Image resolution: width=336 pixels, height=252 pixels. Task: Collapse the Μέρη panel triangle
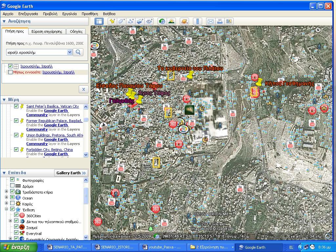(x=4, y=100)
